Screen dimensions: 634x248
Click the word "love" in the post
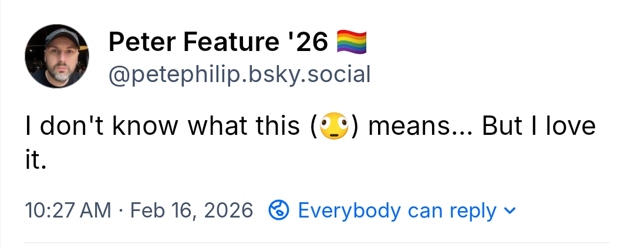pos(567,127)
